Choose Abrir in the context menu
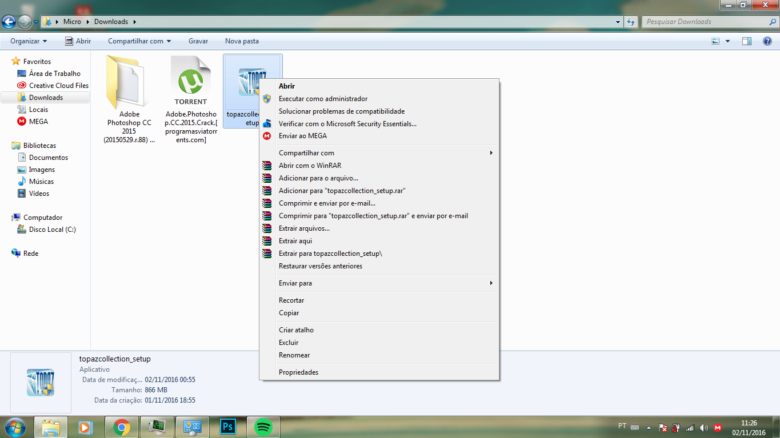This screenshot has height=438, width=780. point(379,86)
